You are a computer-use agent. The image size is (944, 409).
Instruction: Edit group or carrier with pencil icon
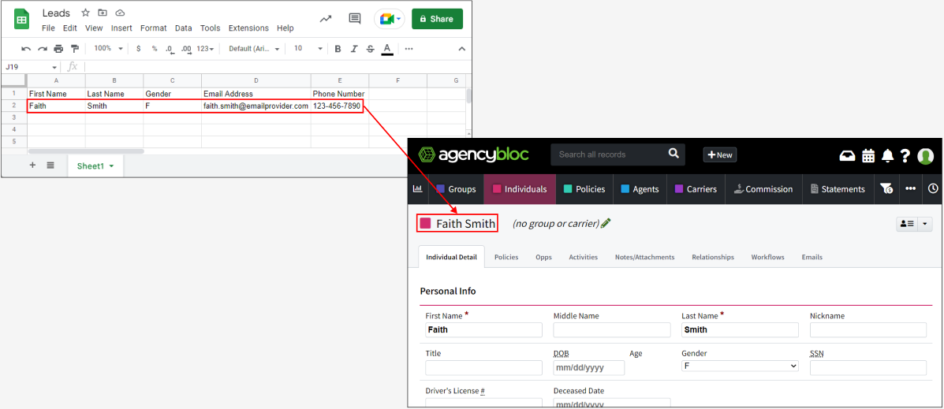coord(606,223)
